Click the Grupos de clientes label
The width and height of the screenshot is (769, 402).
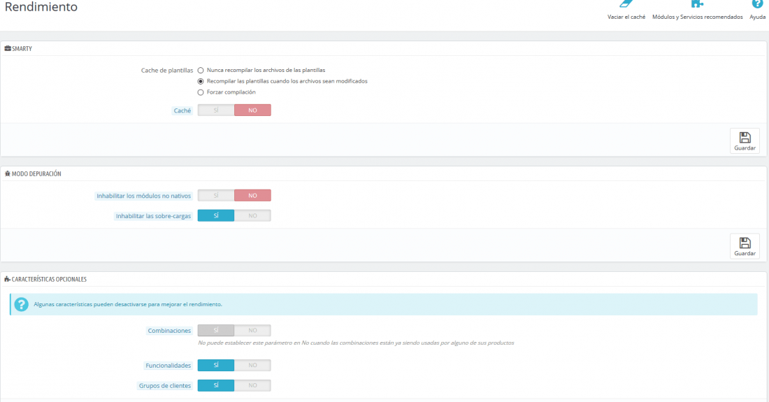coord(165,386)
